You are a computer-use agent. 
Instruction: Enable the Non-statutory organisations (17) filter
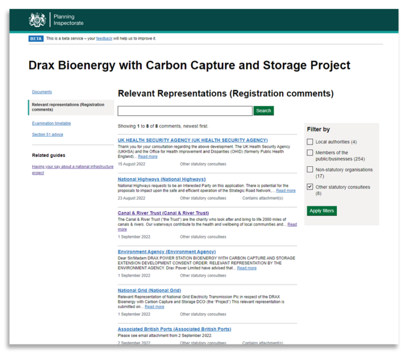pos(310,169)
